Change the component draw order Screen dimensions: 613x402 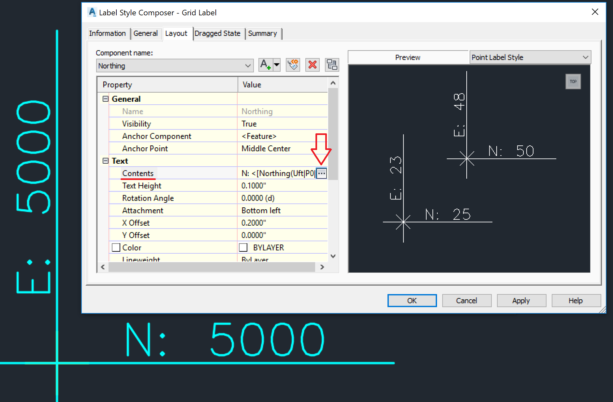pos(332,65)
